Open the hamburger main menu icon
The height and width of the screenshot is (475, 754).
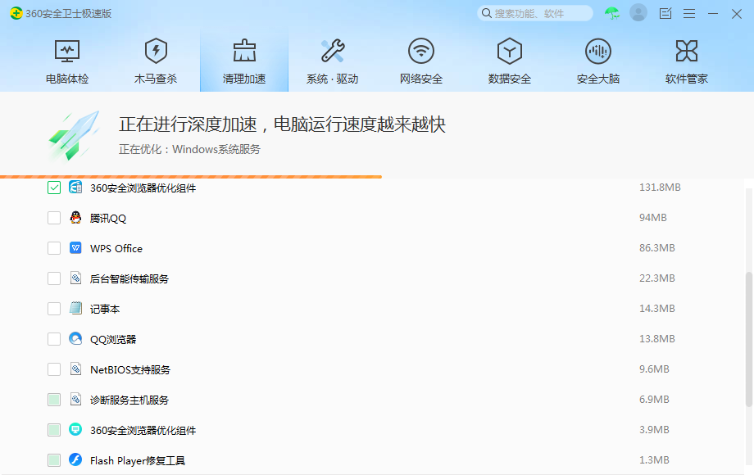(689, 13)
